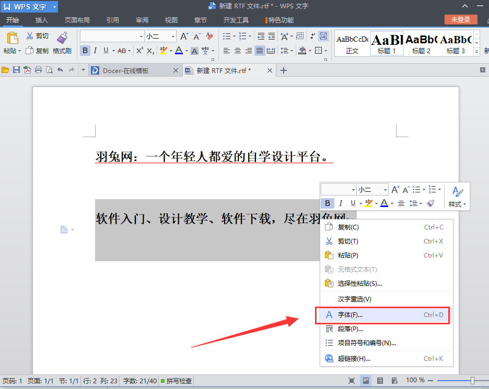Increase font size with ribbon A+ icon
Viewport: 489px width, 389px height.
[184, 37]
